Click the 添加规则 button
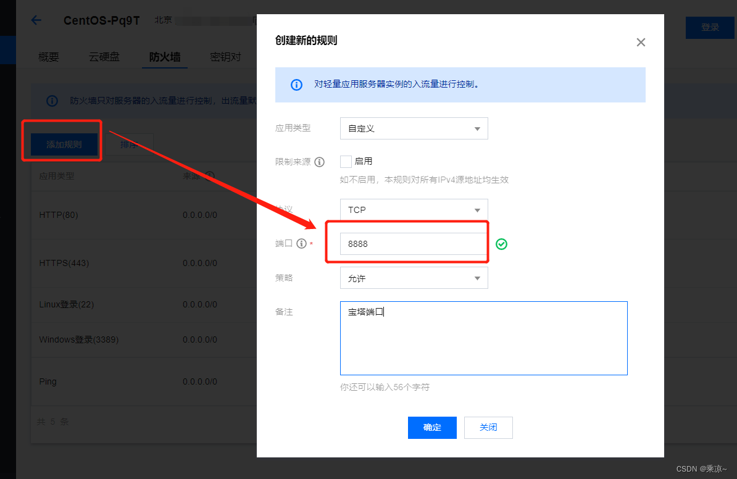The image size is (737, 479). pyautogui.click(x=64, y=144)
